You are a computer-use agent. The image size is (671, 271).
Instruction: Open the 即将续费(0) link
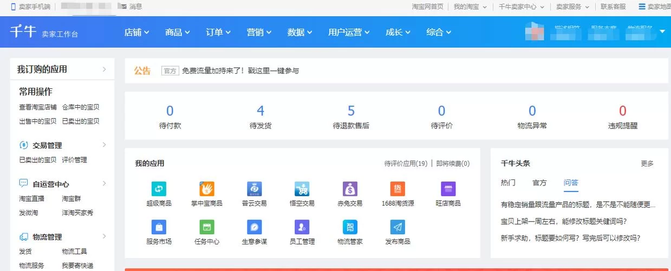[x=453, y=163]
